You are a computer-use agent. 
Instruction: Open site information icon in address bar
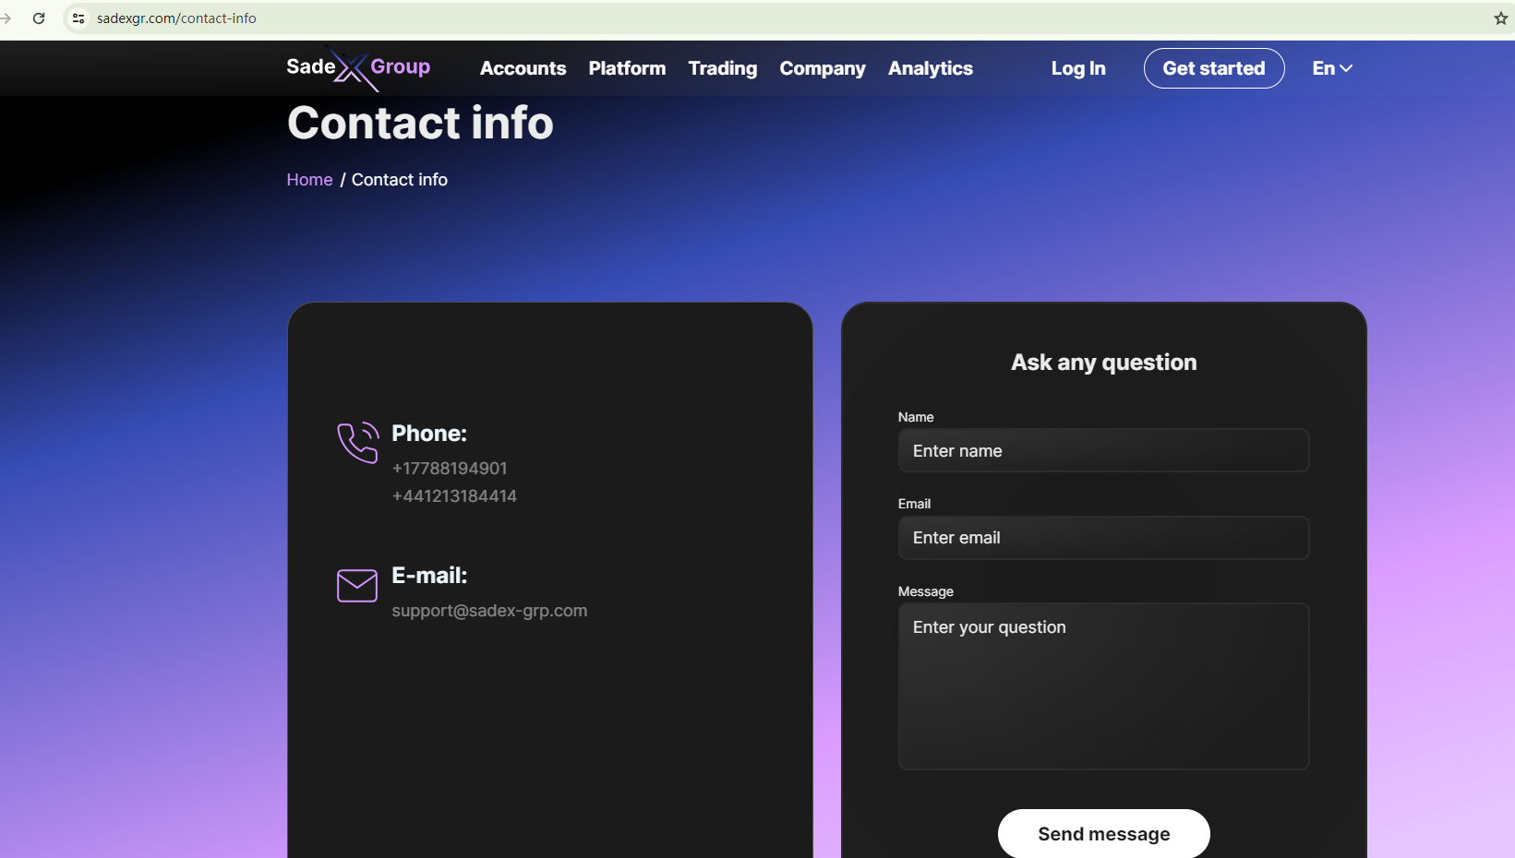[x=78, y=18]
